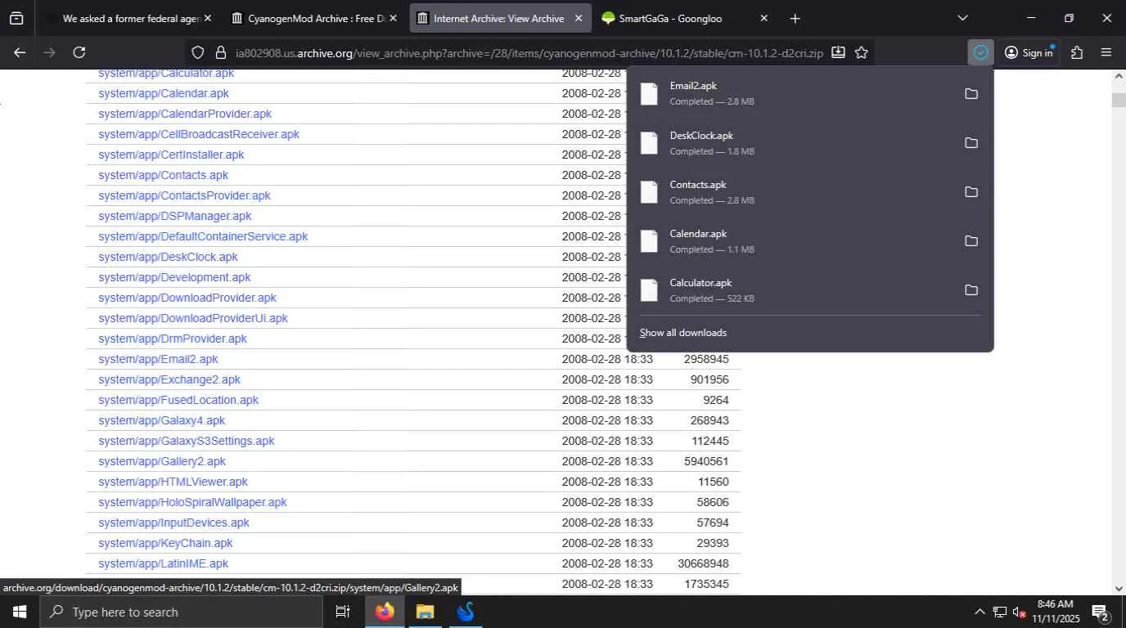Open Task View on the taskbar
Screen dimensions: 1126x628
[343, 612]
